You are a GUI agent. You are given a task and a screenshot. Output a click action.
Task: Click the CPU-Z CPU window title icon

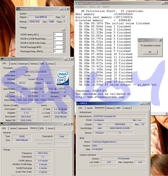(2, 59)
